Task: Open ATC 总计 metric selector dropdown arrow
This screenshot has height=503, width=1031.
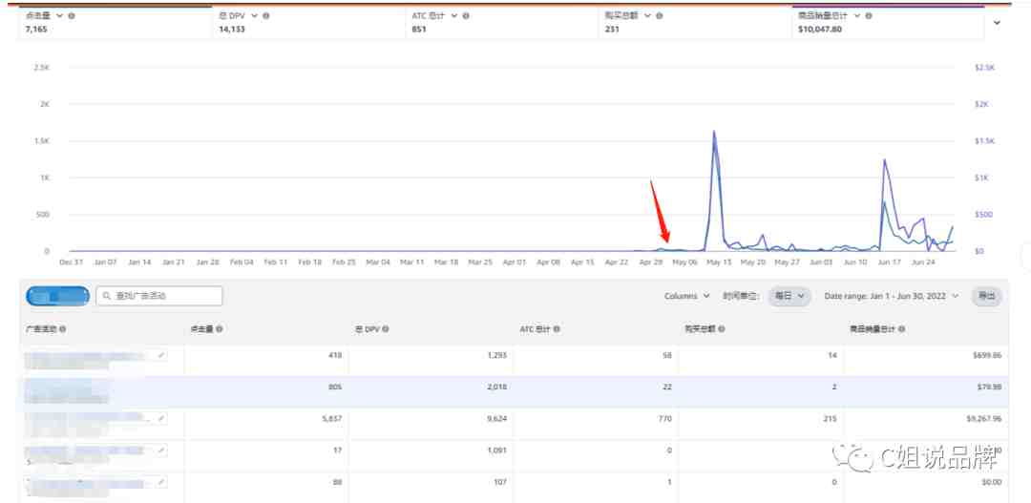Action: click(x=454, y=16)
